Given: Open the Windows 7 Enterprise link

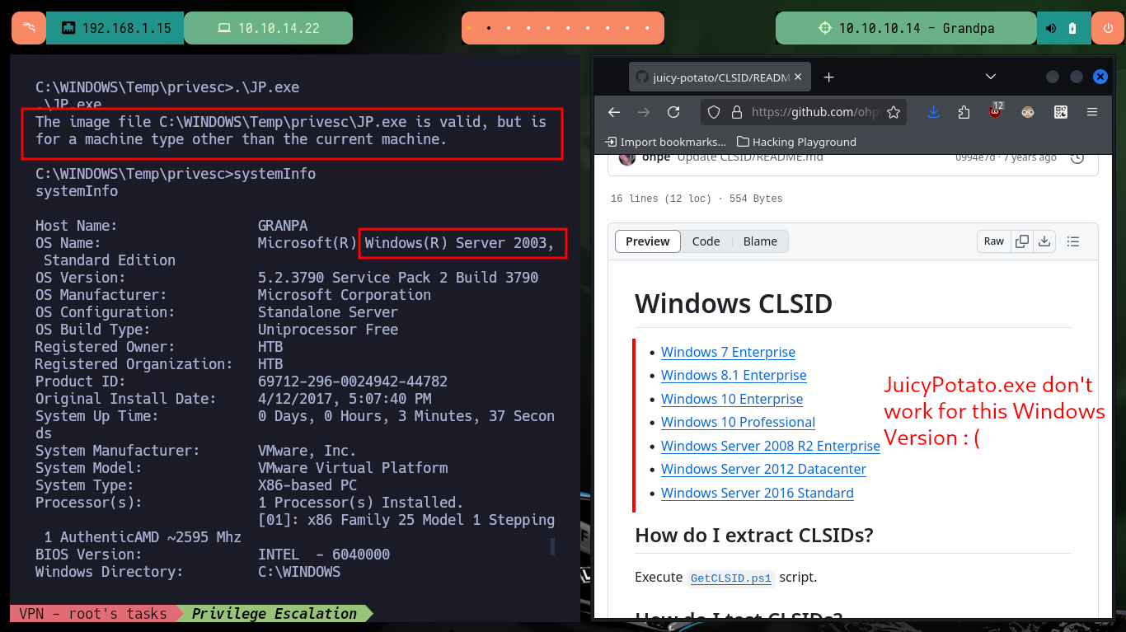Looking at the screenshot, I should pos(728,352).
